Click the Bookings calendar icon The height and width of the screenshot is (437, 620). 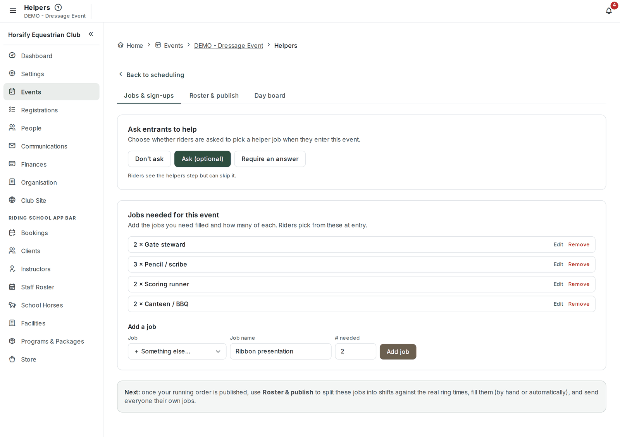pos(12,233)
